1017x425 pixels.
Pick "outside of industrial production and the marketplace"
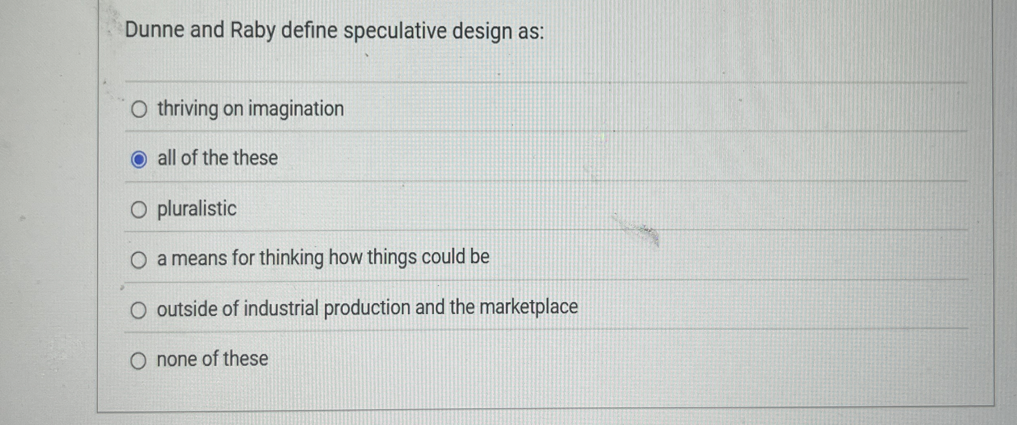tap(139, 310)
